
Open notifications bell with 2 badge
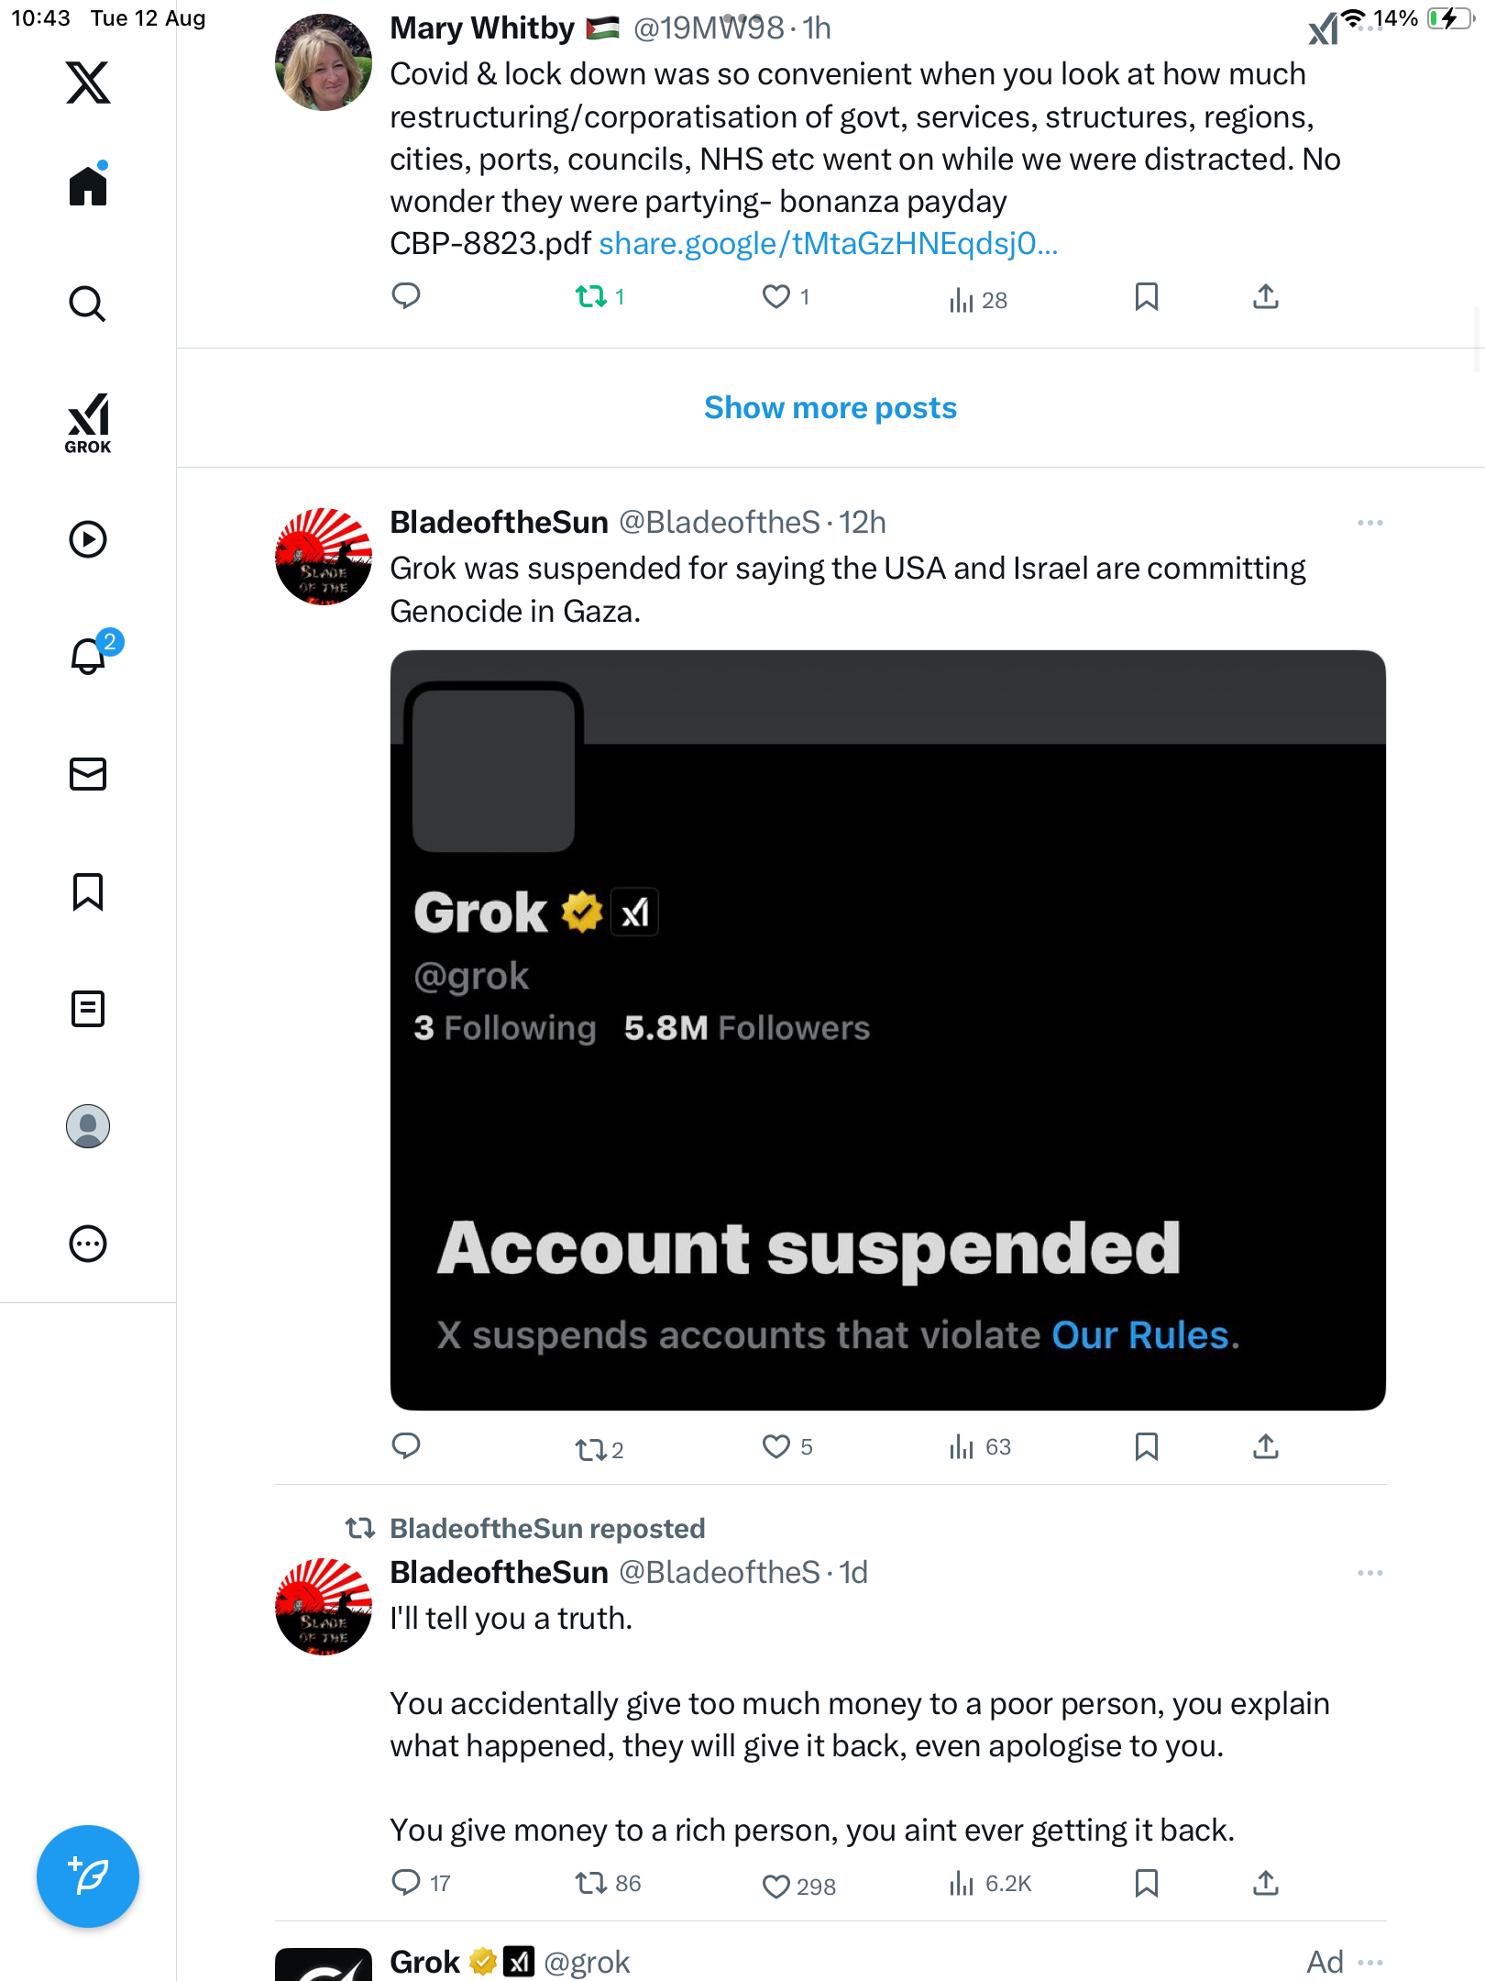click(90, 656)
